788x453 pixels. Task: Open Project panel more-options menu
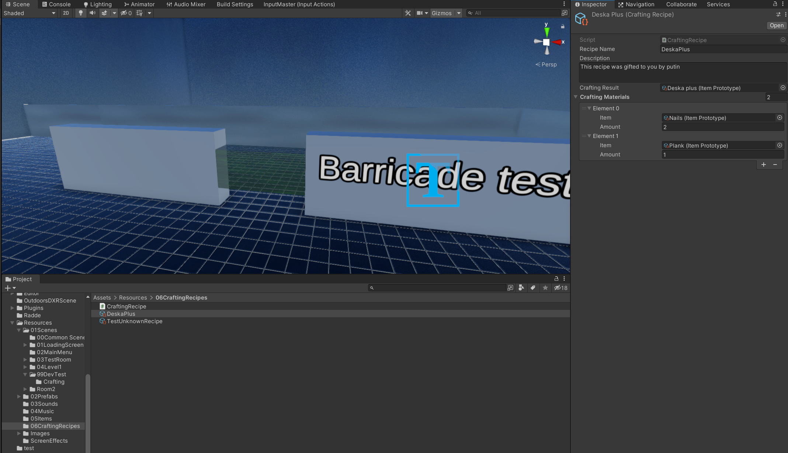pos(564,279)
